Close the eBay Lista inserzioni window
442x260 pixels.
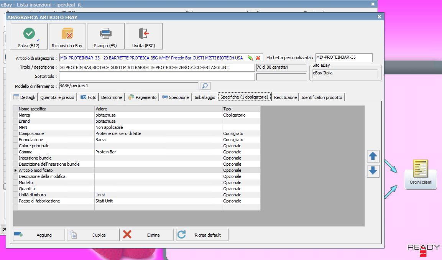click(x=373, y=4)
